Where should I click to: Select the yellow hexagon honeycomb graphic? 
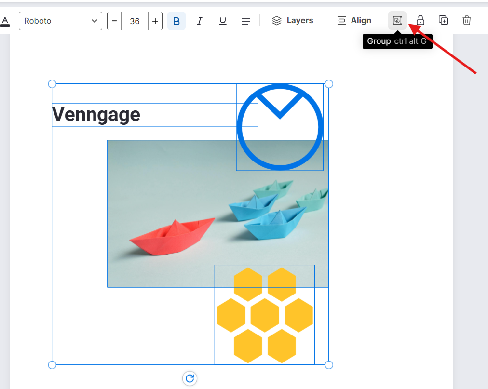click(265, 316)
